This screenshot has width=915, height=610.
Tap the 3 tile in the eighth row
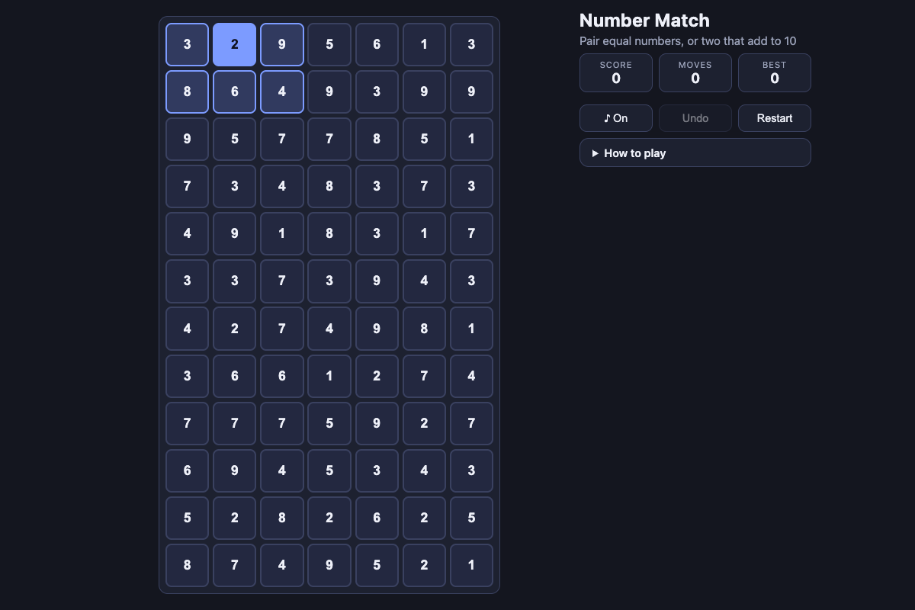(188, 376)
